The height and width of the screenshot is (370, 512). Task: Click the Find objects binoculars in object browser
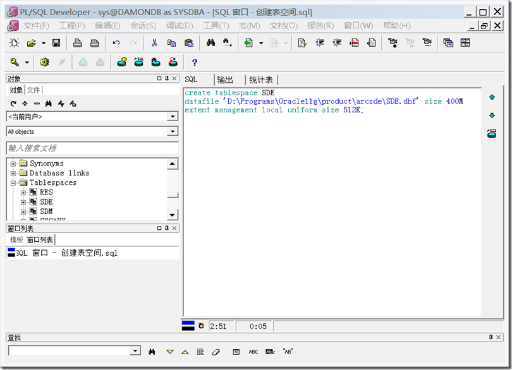[x=48, y=104]
